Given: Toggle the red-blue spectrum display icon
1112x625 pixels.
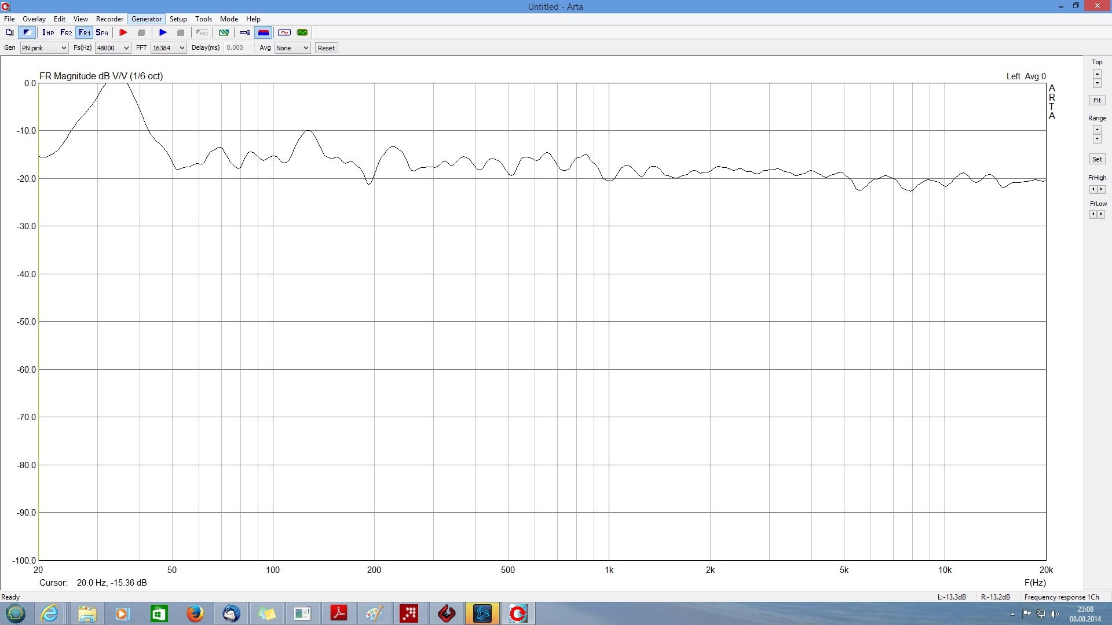Looking at the screenshot, I should point(264,32).
